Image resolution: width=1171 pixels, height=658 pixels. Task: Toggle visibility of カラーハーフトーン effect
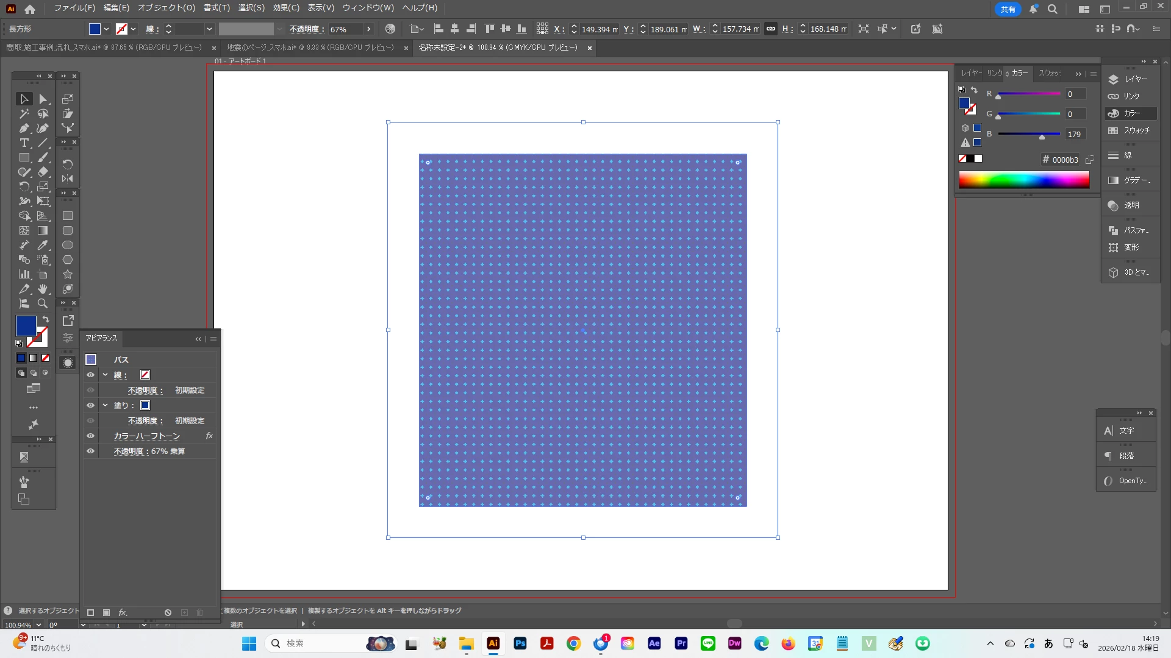click(x=91, y=436)
